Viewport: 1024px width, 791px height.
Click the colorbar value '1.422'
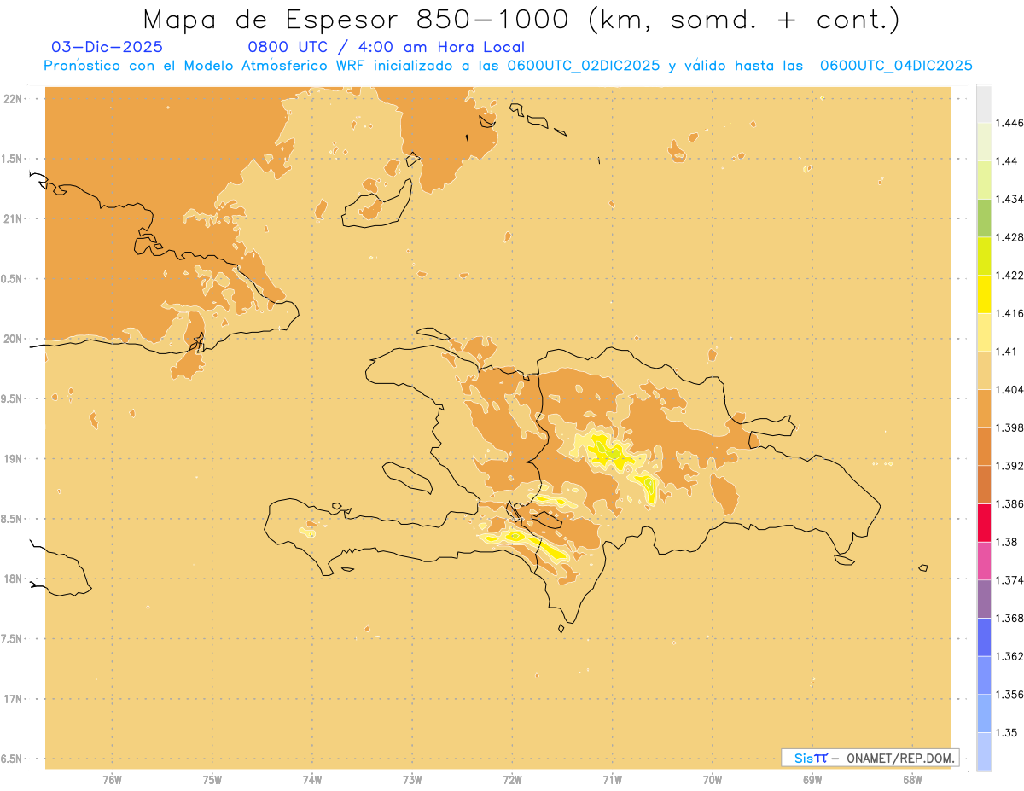1009,275
